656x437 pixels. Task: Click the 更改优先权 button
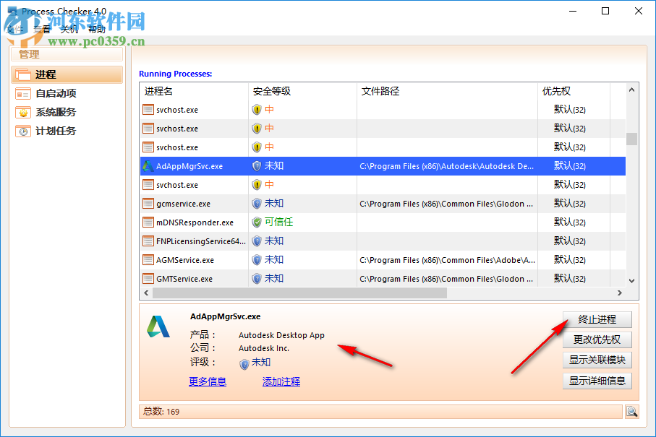pyautogui.click(x=597, y=340)
